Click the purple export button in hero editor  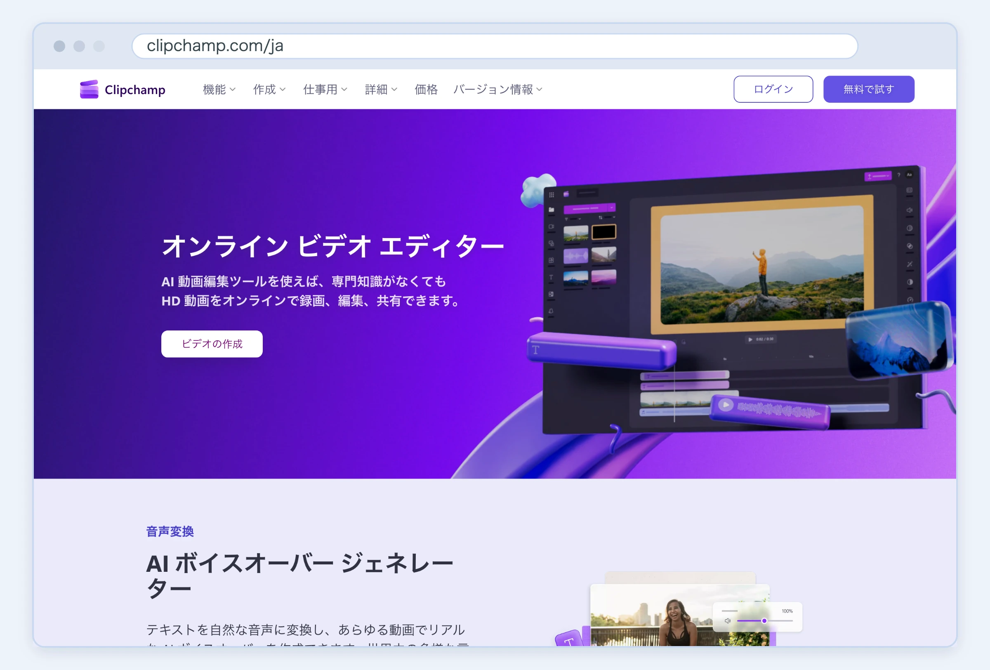[877, 176]
